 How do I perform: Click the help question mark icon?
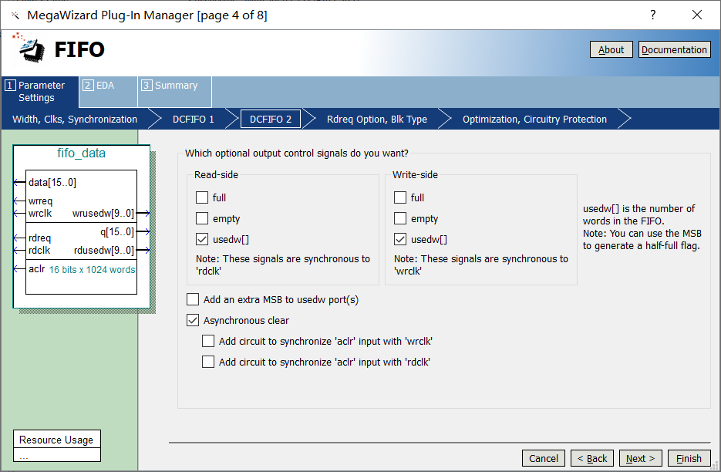652,15
